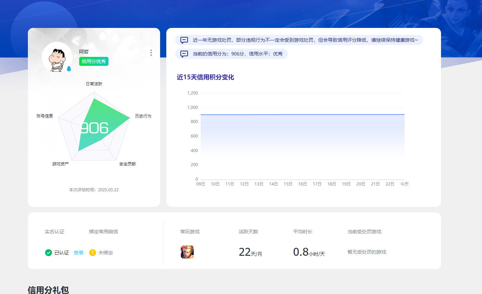The image size is (482, 294).
Task: Click the QQ penguin badge on avatar
Action: coord(69,69)
